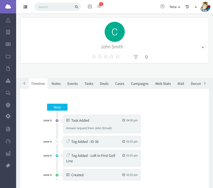The width and height of the screenshot is (213, 188).
Task: Click the help question mark icon
Action: 162,7
